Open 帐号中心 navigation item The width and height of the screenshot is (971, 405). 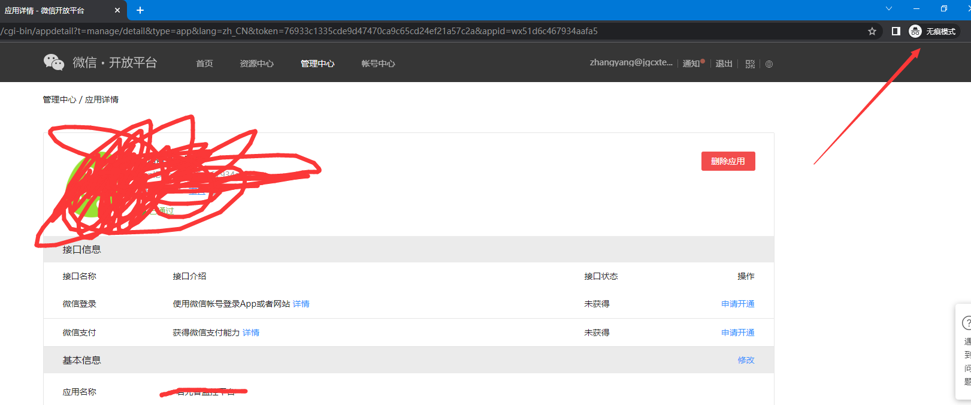378,64
